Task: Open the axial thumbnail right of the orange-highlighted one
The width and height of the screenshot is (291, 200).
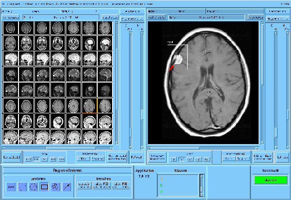Action: point(105,106)
